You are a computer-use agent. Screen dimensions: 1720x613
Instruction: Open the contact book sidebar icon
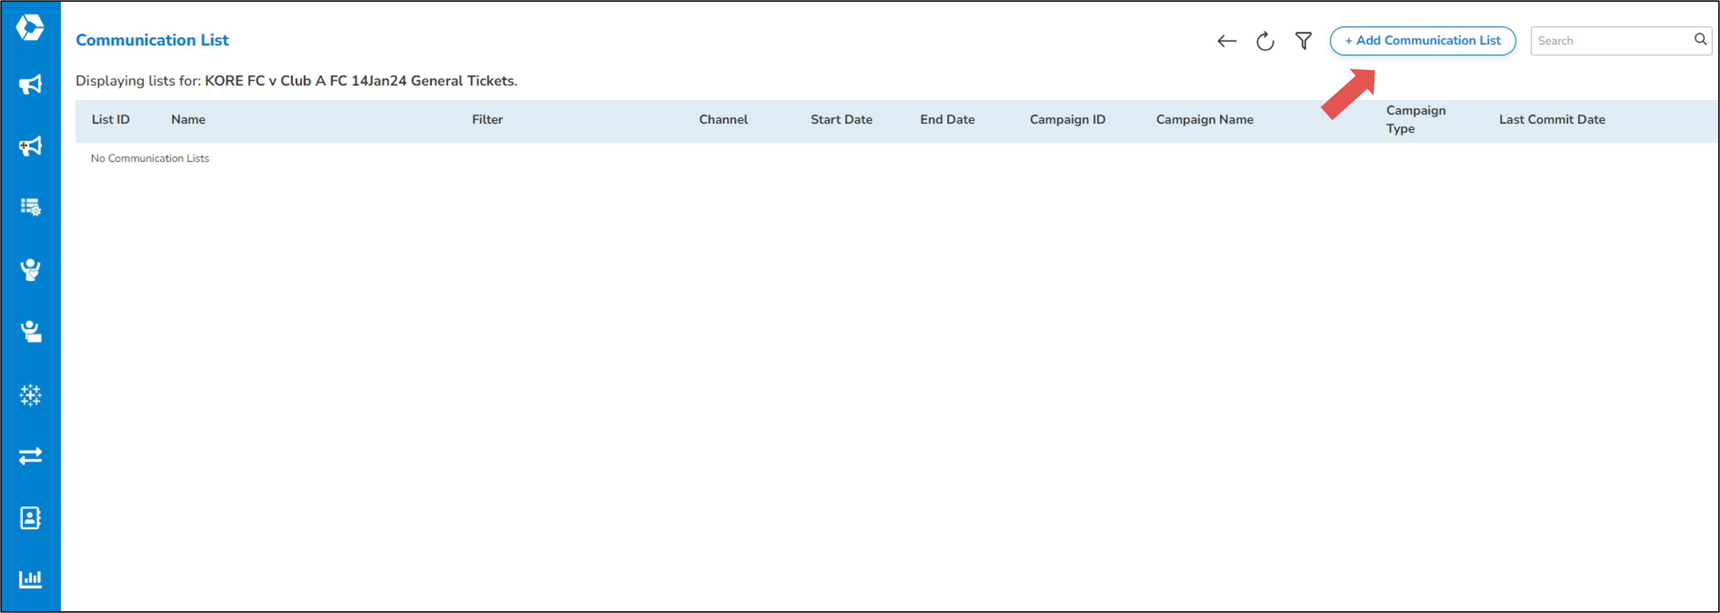click(x=30, y=518)
